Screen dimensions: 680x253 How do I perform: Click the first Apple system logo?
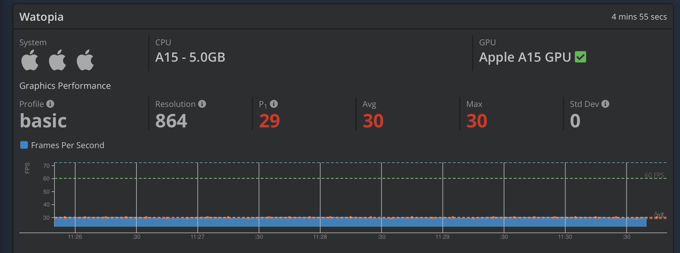point(30,60)
